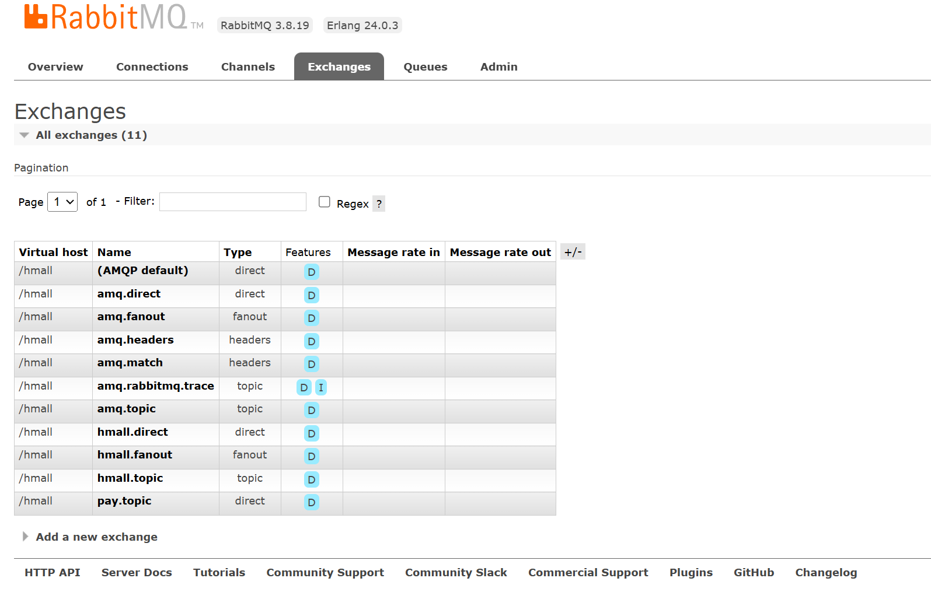Open the Page number dropdown

pos(62,202)
